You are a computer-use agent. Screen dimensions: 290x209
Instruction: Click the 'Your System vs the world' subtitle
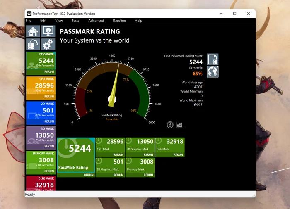click(94, 40)
